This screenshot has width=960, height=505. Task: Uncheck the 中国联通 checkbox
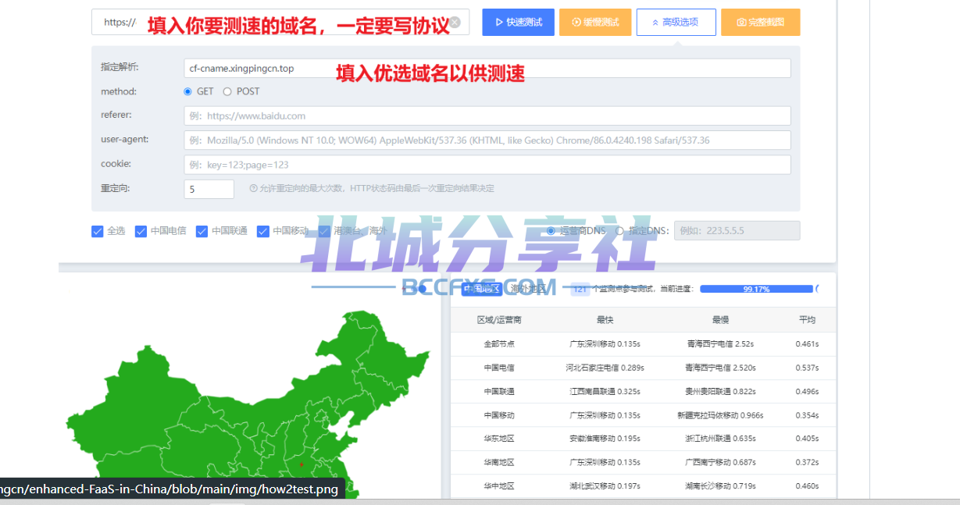pyautogui.click(x=202, y=231)
